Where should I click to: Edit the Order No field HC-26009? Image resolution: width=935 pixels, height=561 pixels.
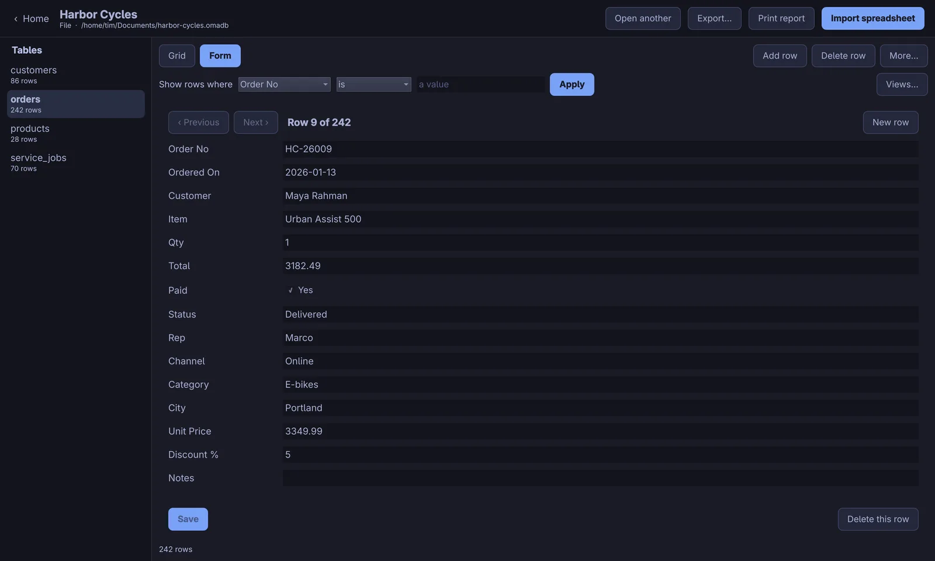point(601,149)
